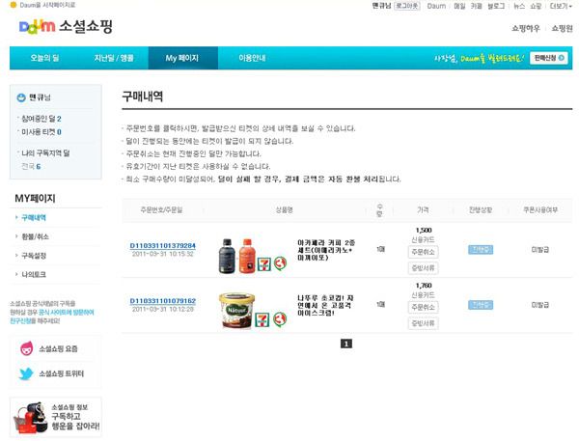Click 주문취소 for the coffee order

pyautogui.click(x=424, y=252)
